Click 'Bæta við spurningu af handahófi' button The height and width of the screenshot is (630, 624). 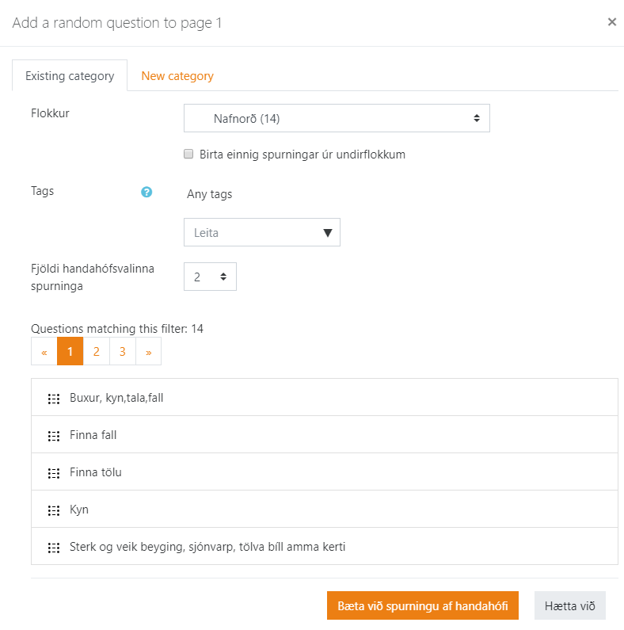[x=423, y=605]
